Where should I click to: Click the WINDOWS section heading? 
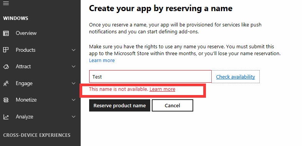(x=16, y=18)
